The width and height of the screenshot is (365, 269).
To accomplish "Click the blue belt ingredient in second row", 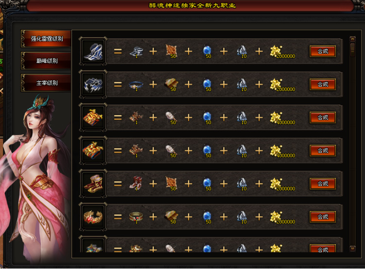I will [136, 85].
